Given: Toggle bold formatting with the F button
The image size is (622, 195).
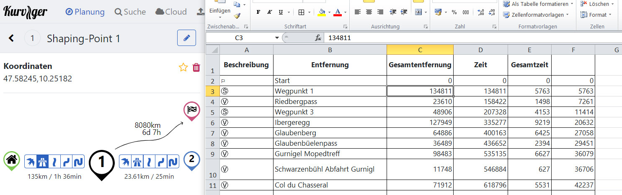Looking at the screenshot, I should click(x=258, y=12).
